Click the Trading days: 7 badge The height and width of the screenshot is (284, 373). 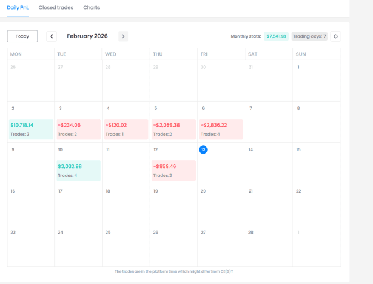[x=310, y=36]
